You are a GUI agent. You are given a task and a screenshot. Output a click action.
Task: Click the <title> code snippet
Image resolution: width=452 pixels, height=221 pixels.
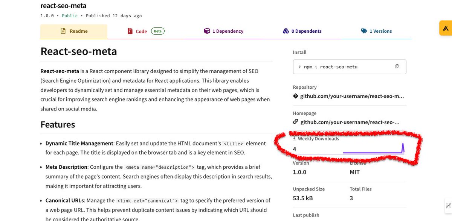pos(234,144)
